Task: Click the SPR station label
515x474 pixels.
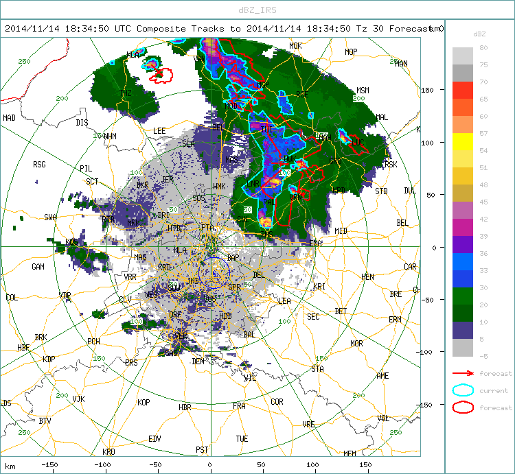Action: click(235, 287)
